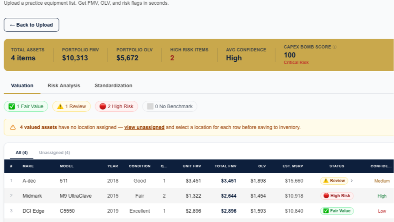This screenshot has width=394, height=222.
Task: Click the model cell reading 511
Action: click(64, 181)
